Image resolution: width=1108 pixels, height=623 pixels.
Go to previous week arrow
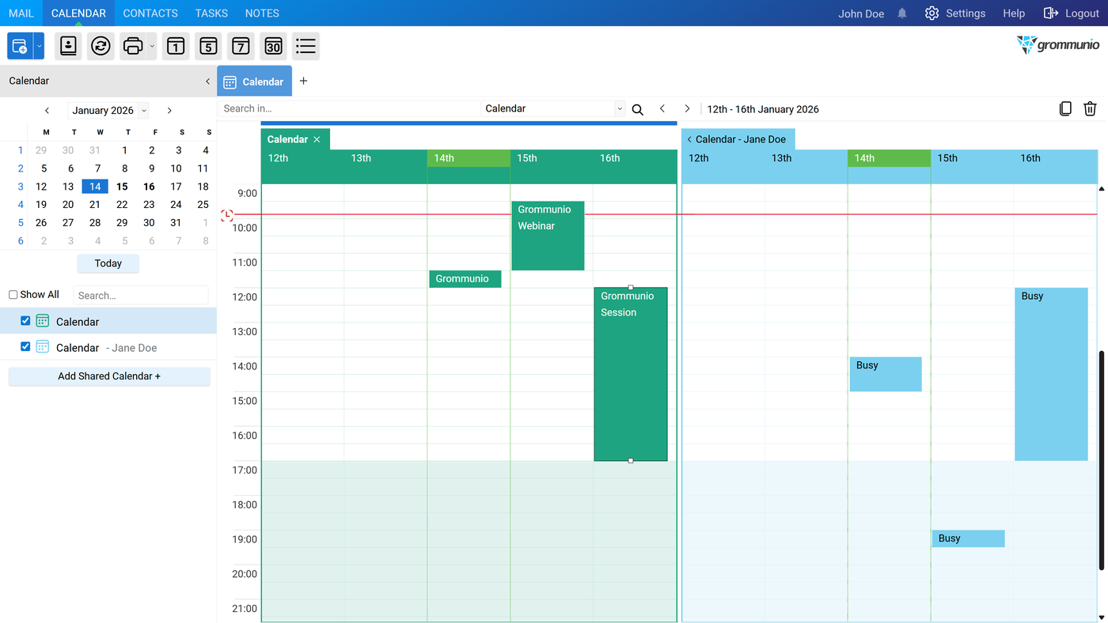point(662,109)
